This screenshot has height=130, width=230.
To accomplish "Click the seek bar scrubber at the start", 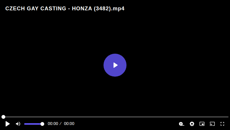I will pos(3,117).
